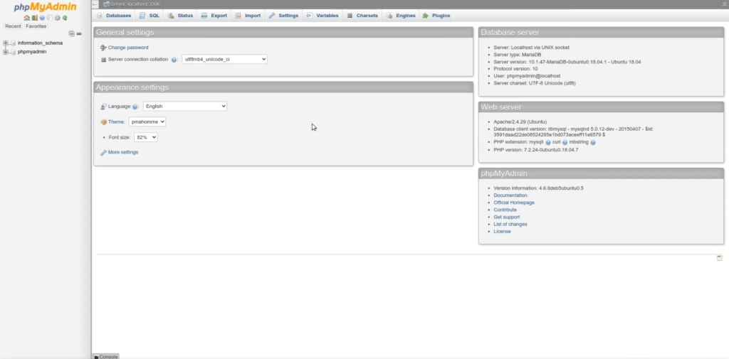Open the List of changes link
This screenshot has height=359, width=729.
tap(510, 225)
